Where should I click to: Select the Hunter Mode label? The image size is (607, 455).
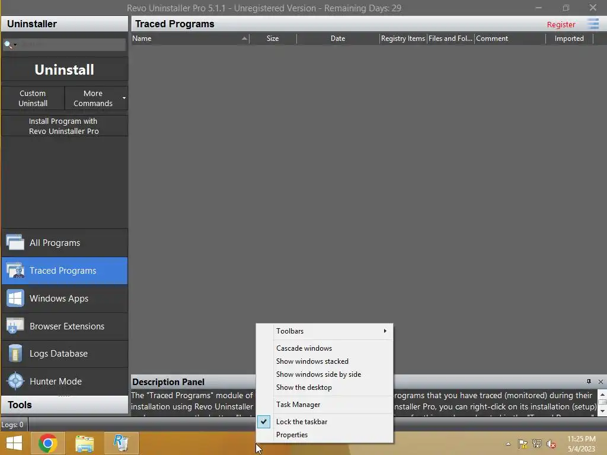coord(55,381)
